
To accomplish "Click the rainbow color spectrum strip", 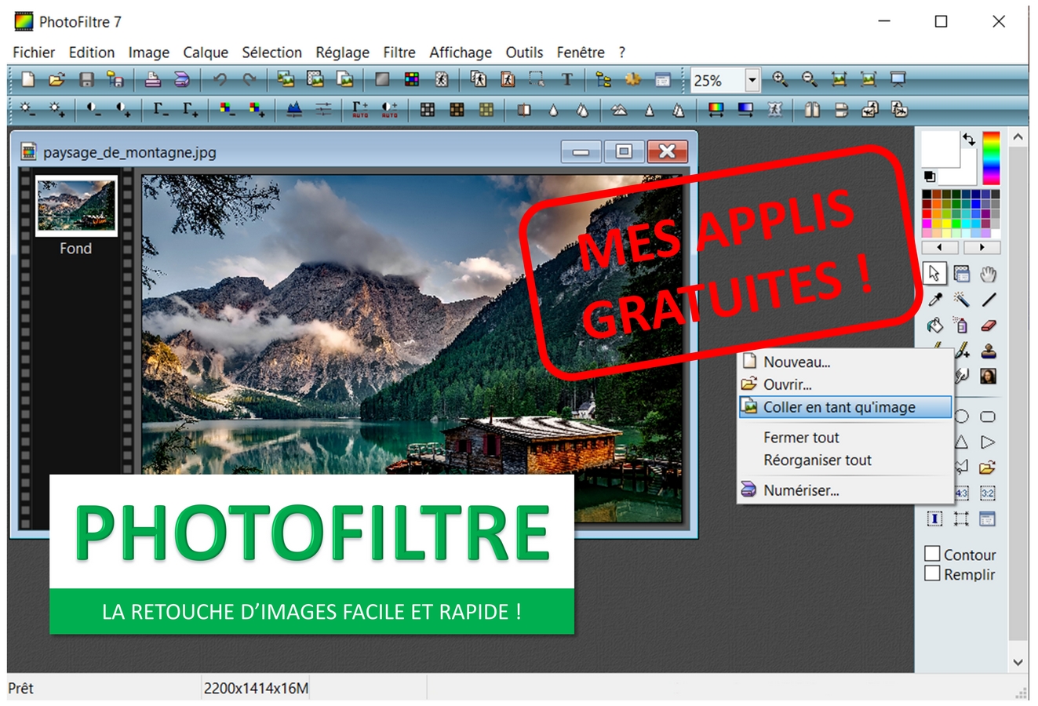I will pyautogui.click(x=992, y=158).
